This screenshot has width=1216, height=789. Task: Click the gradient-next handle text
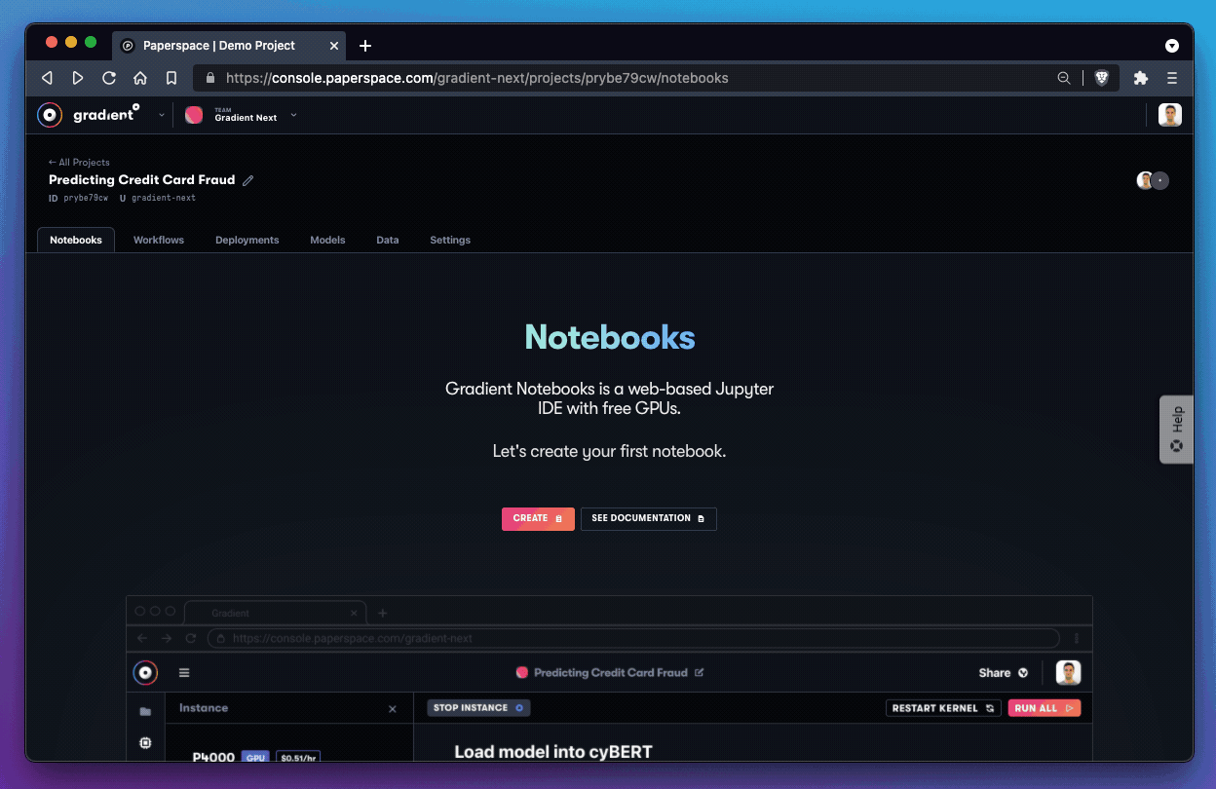click(x=164, y=198)
